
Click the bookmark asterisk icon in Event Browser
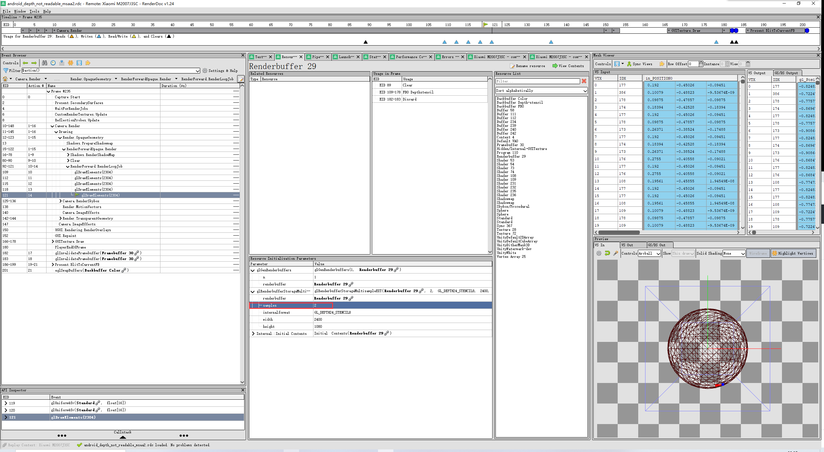[x=71, y=63]
